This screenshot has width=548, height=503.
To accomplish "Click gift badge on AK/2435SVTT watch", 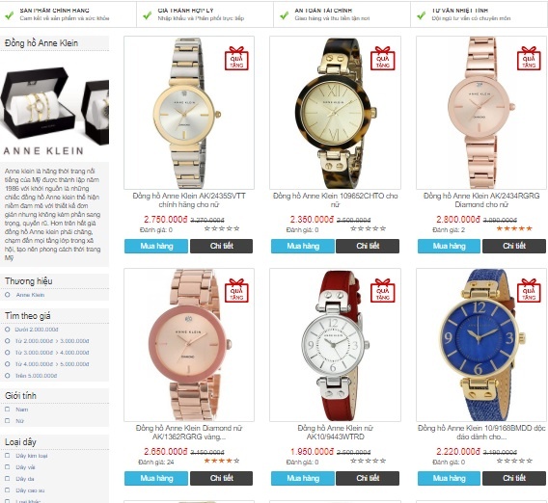I will pyautogui.click(x=236, y=58).
